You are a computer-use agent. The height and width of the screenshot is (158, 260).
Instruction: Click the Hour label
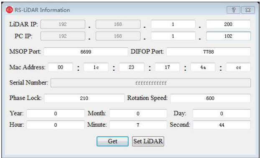[17, 125]
